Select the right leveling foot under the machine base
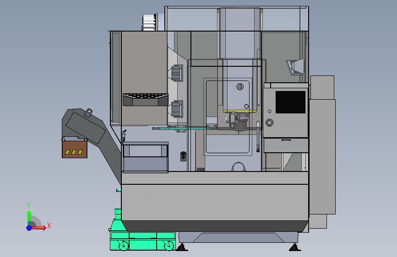 coord(295,247)
